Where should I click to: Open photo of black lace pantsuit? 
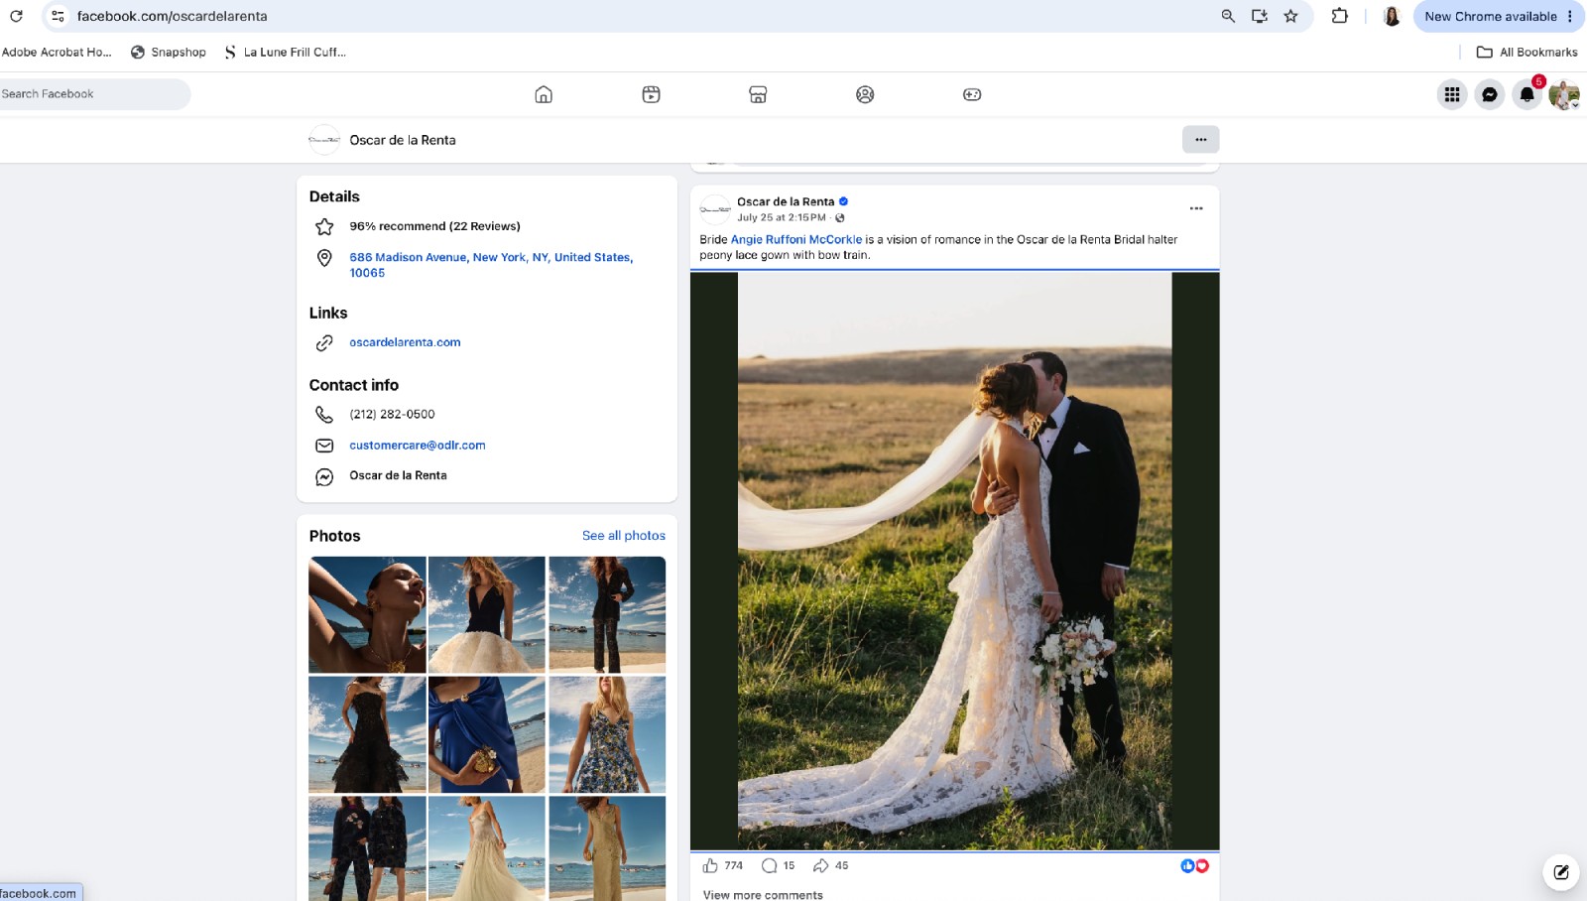pos(607,614)
